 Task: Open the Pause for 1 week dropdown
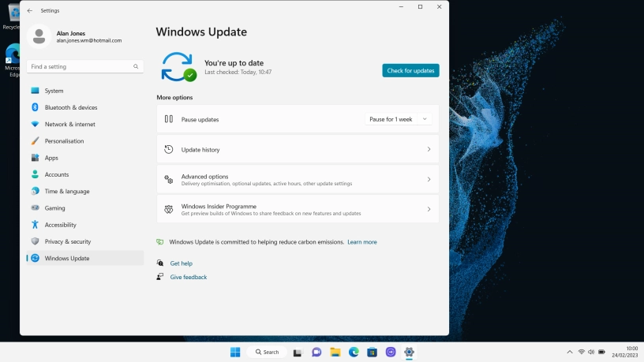pos(399,119)
